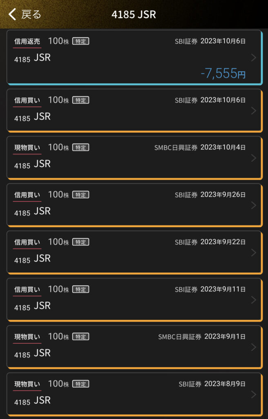Open chevron on September 22 entry
Screen dimensions: 268x419
(253, 252)
